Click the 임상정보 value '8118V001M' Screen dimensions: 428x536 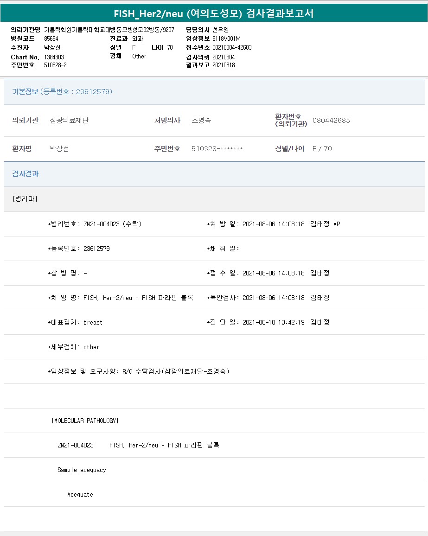tap(226, 38)
